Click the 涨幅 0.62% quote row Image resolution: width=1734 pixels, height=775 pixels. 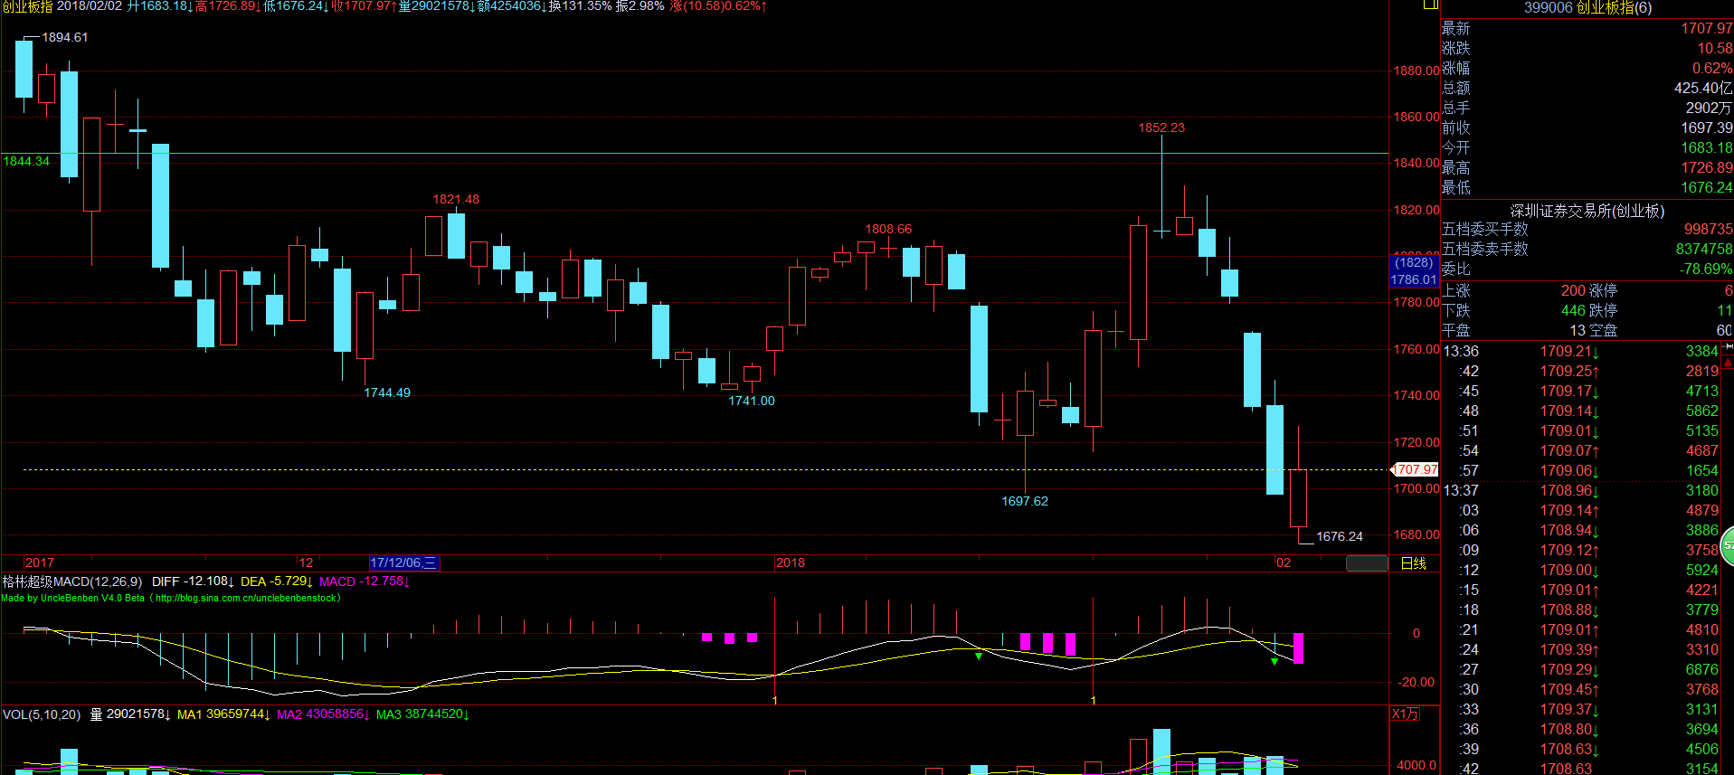(x=1587, y=69)
